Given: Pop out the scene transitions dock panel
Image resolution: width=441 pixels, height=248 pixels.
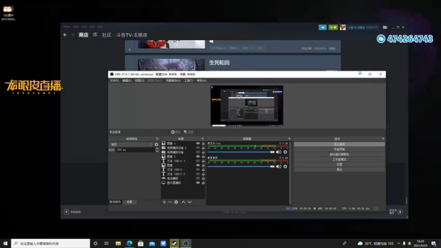Looking at the screenshot, I should (x=157, y=139).
